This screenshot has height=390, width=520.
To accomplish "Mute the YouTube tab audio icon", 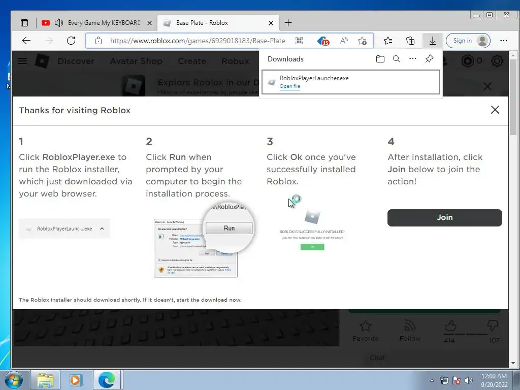I will [x=59, y=23].
